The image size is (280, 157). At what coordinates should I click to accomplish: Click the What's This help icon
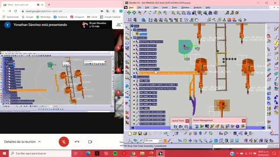tap(177, 133)
